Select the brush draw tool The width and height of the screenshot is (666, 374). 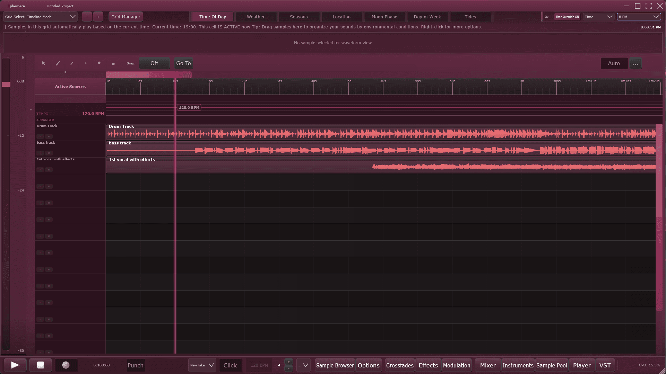(x=58, y=63)
